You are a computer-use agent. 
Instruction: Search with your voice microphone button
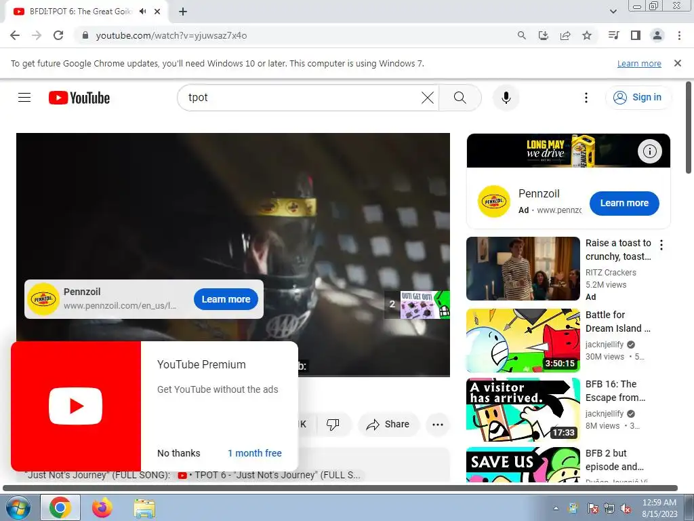tap(506, 98)
